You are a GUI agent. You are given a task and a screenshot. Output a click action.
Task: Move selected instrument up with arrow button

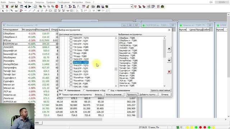point(169,49)
